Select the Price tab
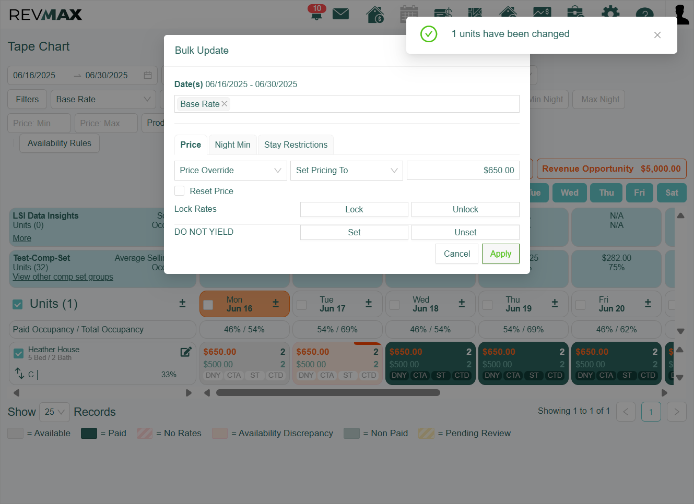 [191, 145]
